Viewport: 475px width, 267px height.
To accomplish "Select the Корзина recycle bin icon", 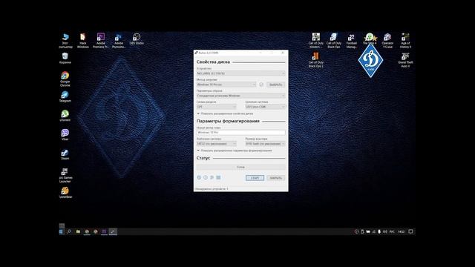I will pos(65,58).
